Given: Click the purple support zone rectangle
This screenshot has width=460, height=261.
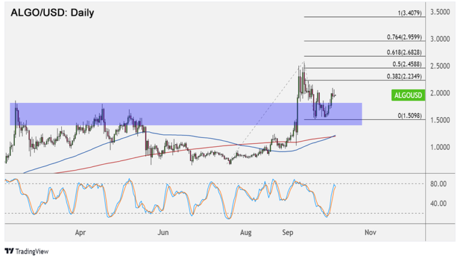Looking at the screenshot, I should pos(186,114).
